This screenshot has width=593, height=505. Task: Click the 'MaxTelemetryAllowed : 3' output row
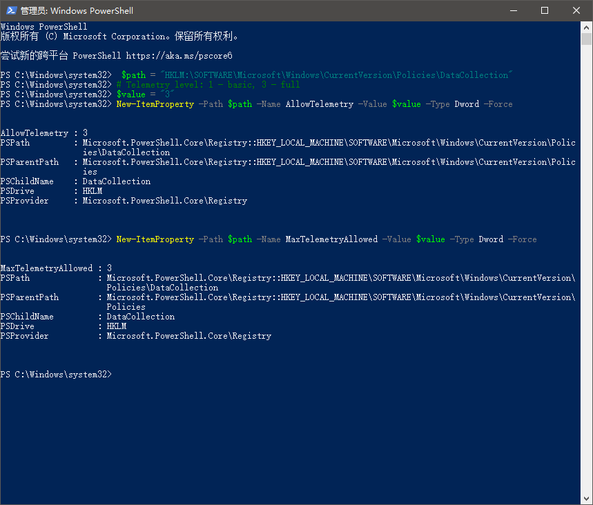click(x=56, y=268)
